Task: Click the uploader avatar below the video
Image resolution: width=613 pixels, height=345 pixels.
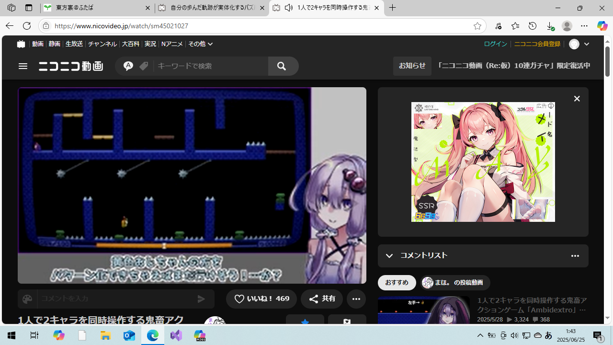Action: click(x=215, y=320)
